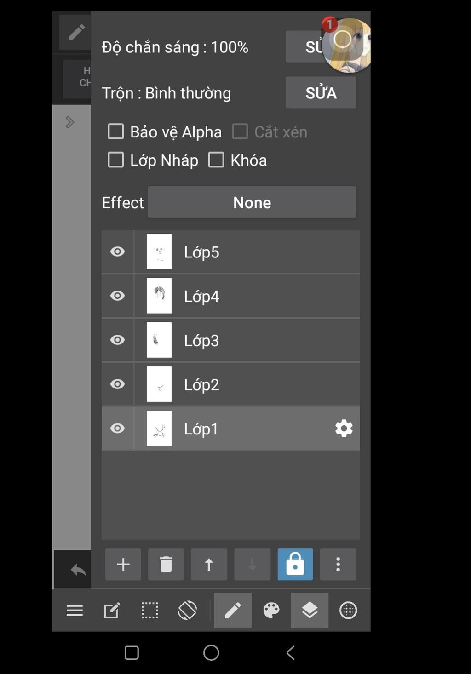This screenshot has width=471, height=674.
Task: Tap the rotate canvas icon
Action: [187, 611]
